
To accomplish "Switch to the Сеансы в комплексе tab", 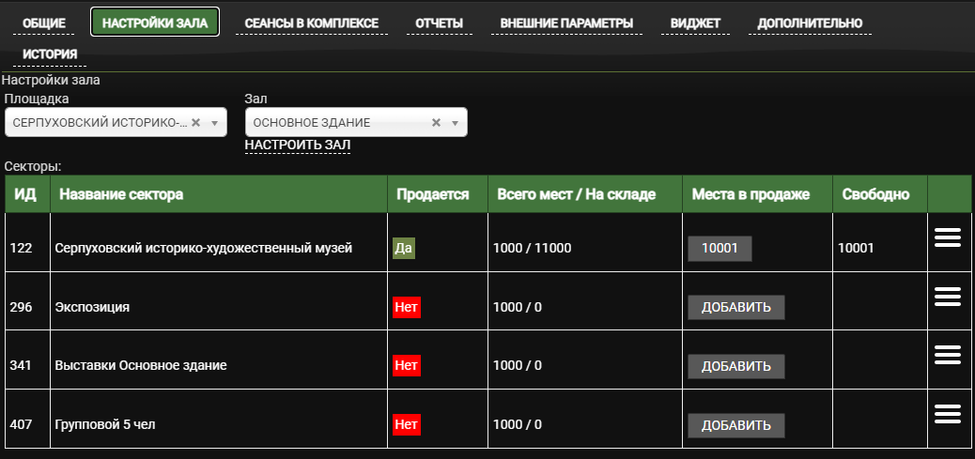I will click(x=311, y=23).
